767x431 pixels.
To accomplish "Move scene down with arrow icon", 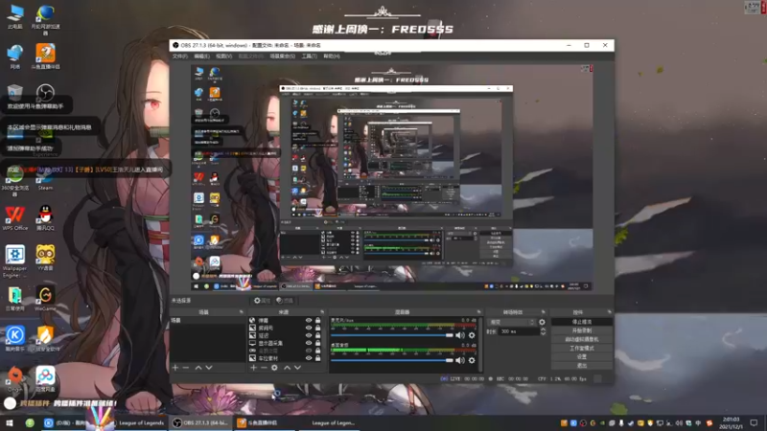I will tap(209, 368).
